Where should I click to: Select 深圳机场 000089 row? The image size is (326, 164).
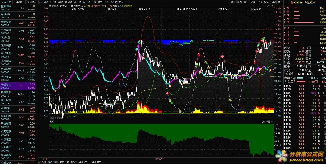point(18,117)
